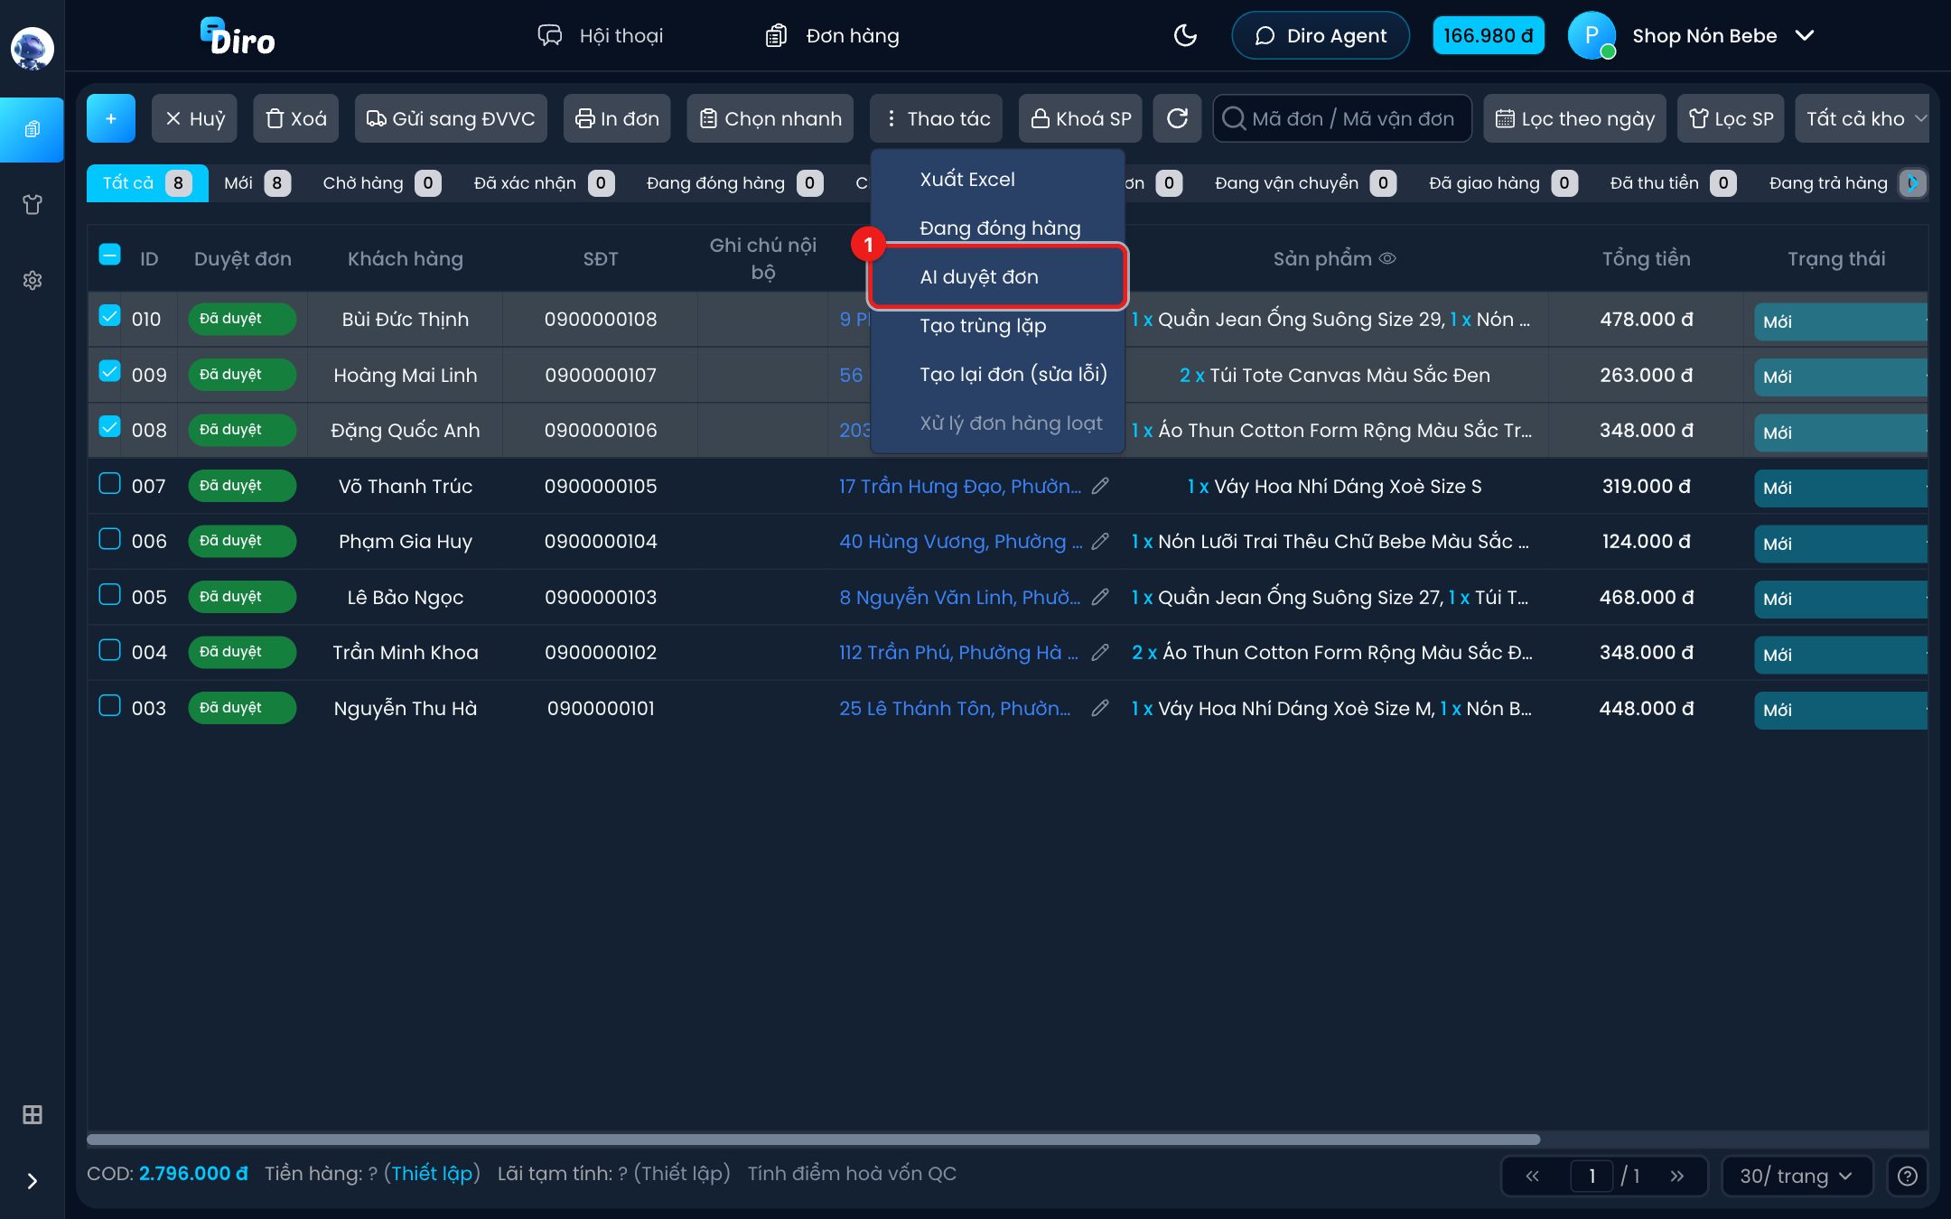
Task: Edit address pencil for order 003
Action: (1100, 708)
